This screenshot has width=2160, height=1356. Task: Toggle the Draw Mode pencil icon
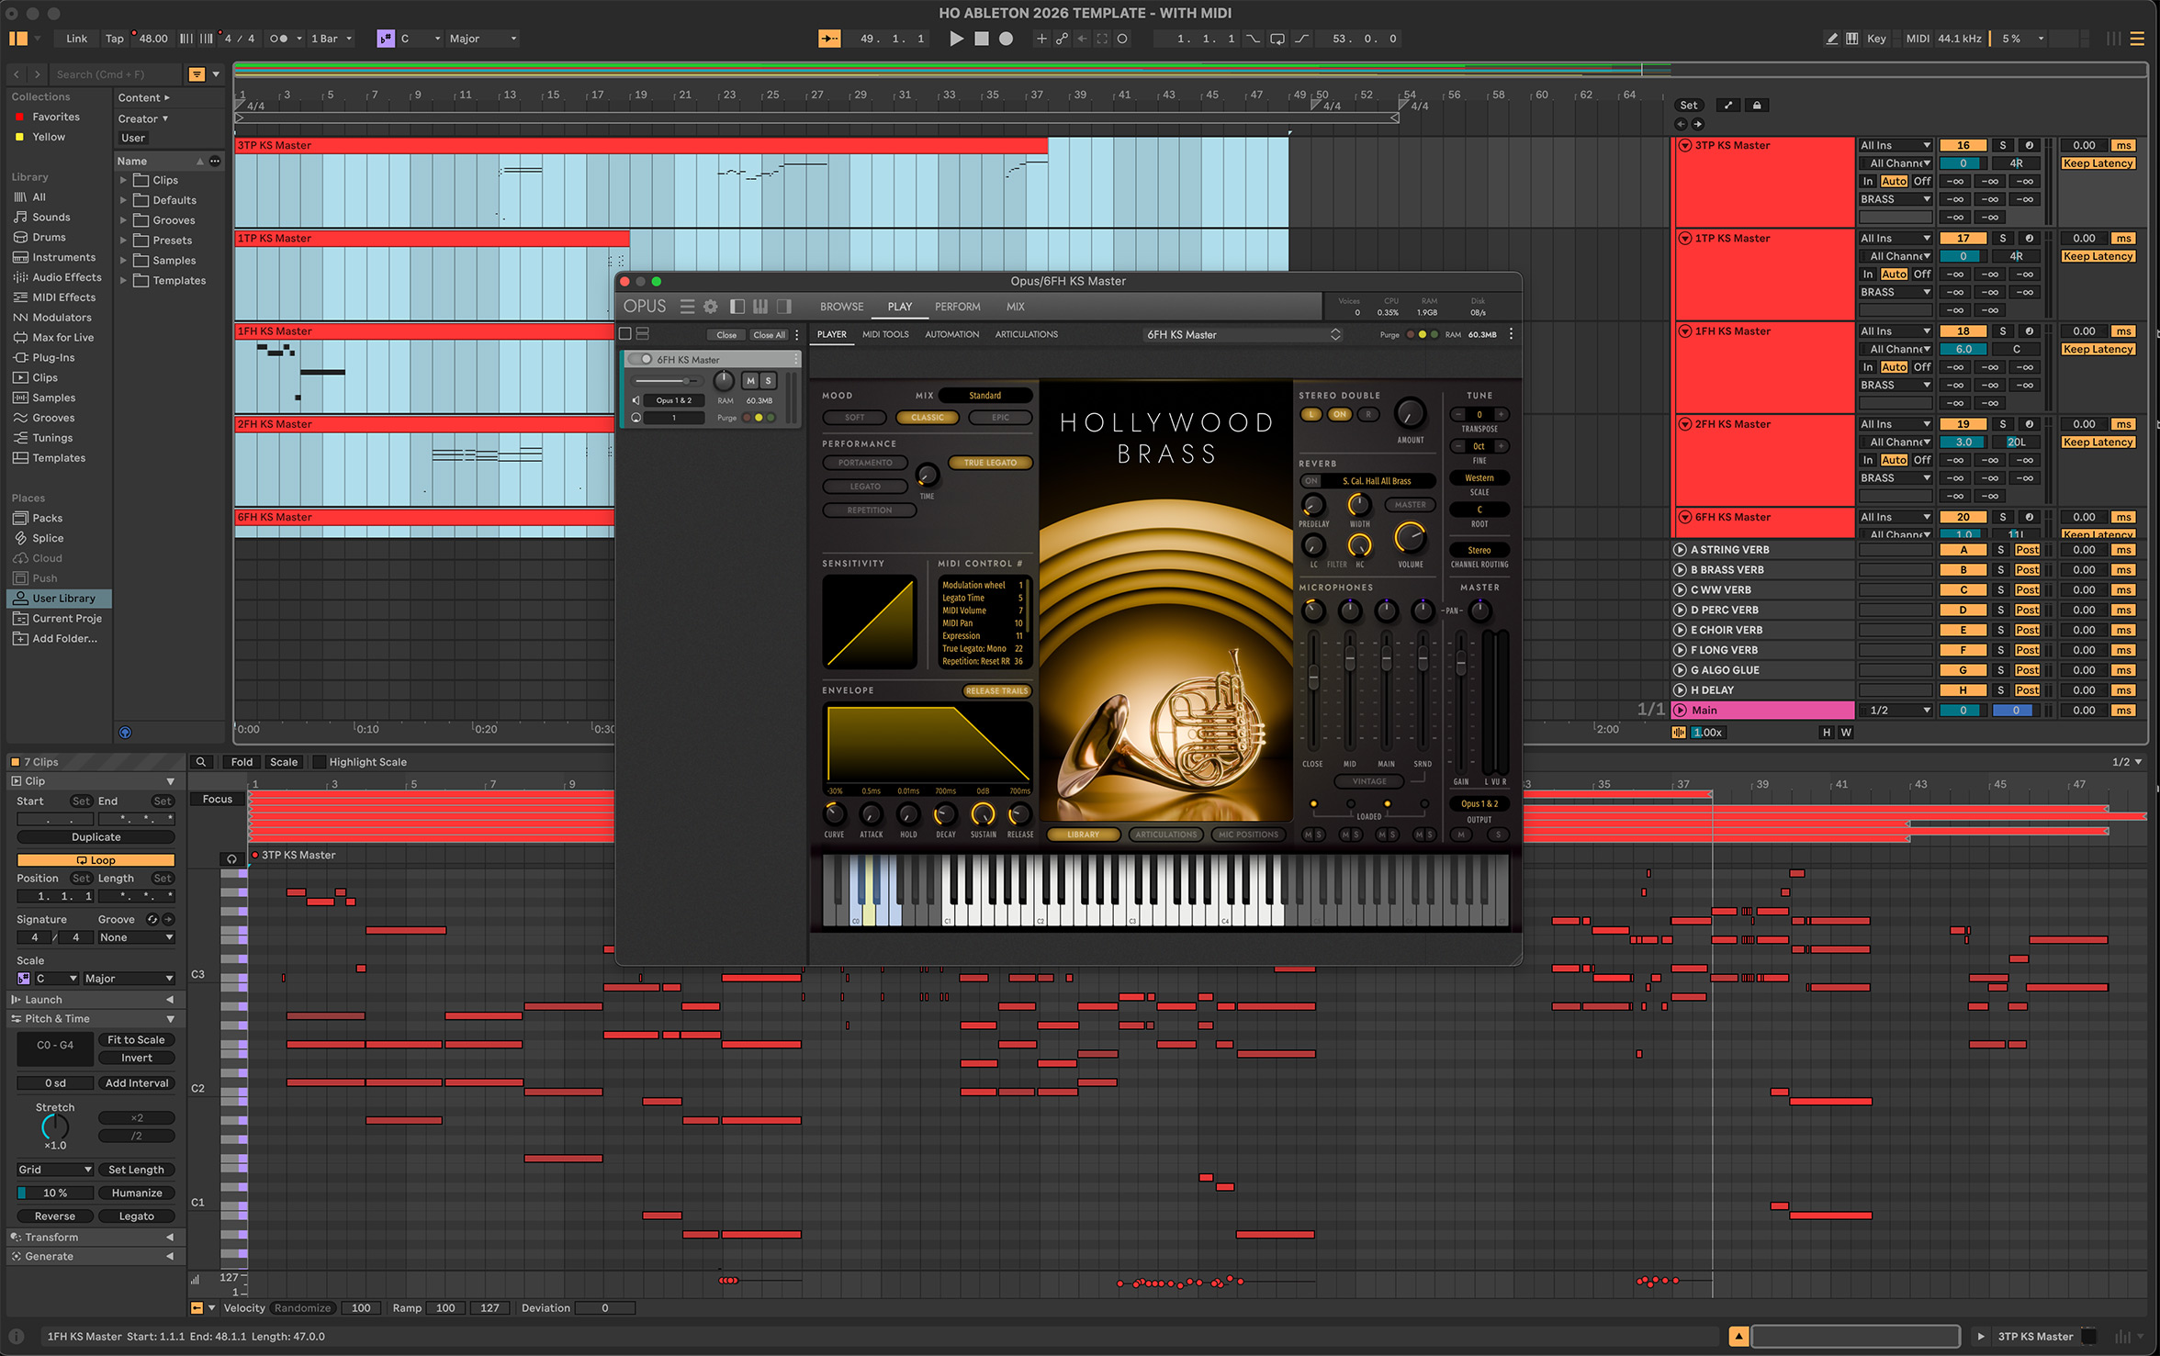(x=1832, y=39)
